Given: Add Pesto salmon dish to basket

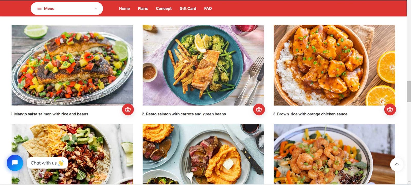Looking at the screenshot, I should [x=259, y=110].
